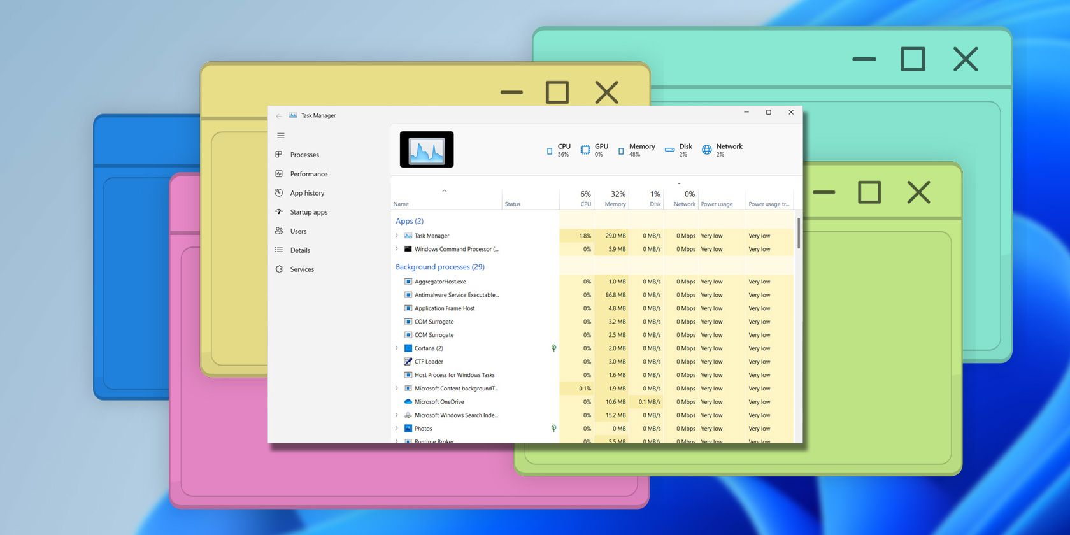Click the Memory summary icon
This screenshot has height=535, width=1070.
[621, 151]
